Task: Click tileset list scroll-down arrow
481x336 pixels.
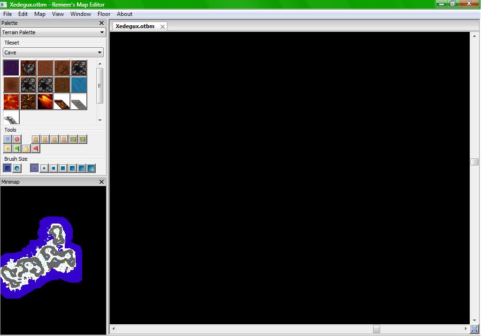Action: [x=100, y=120]
